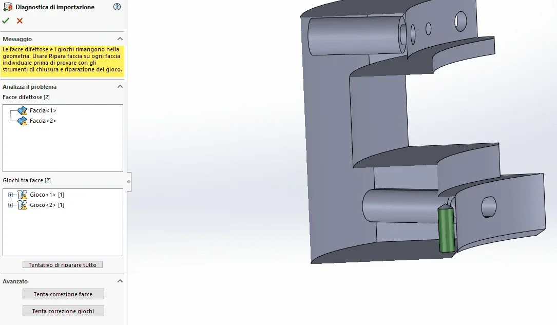Screen dimensions: 557x325
Task: Select the green highlighted pin in model
Action: pyautogui.click(x=446, y=229)
